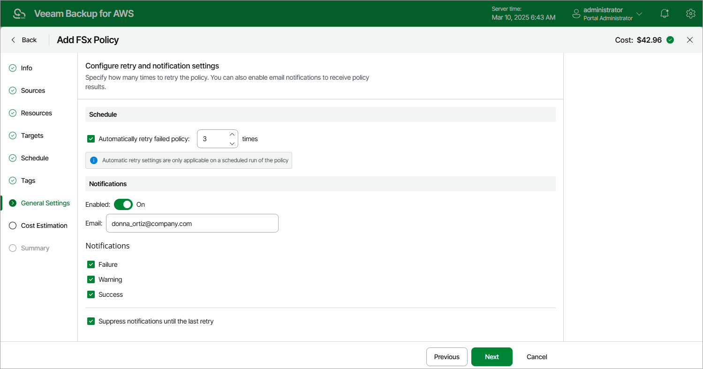
Task: Click the arrow icon on General Settings step
Action: 12,203
